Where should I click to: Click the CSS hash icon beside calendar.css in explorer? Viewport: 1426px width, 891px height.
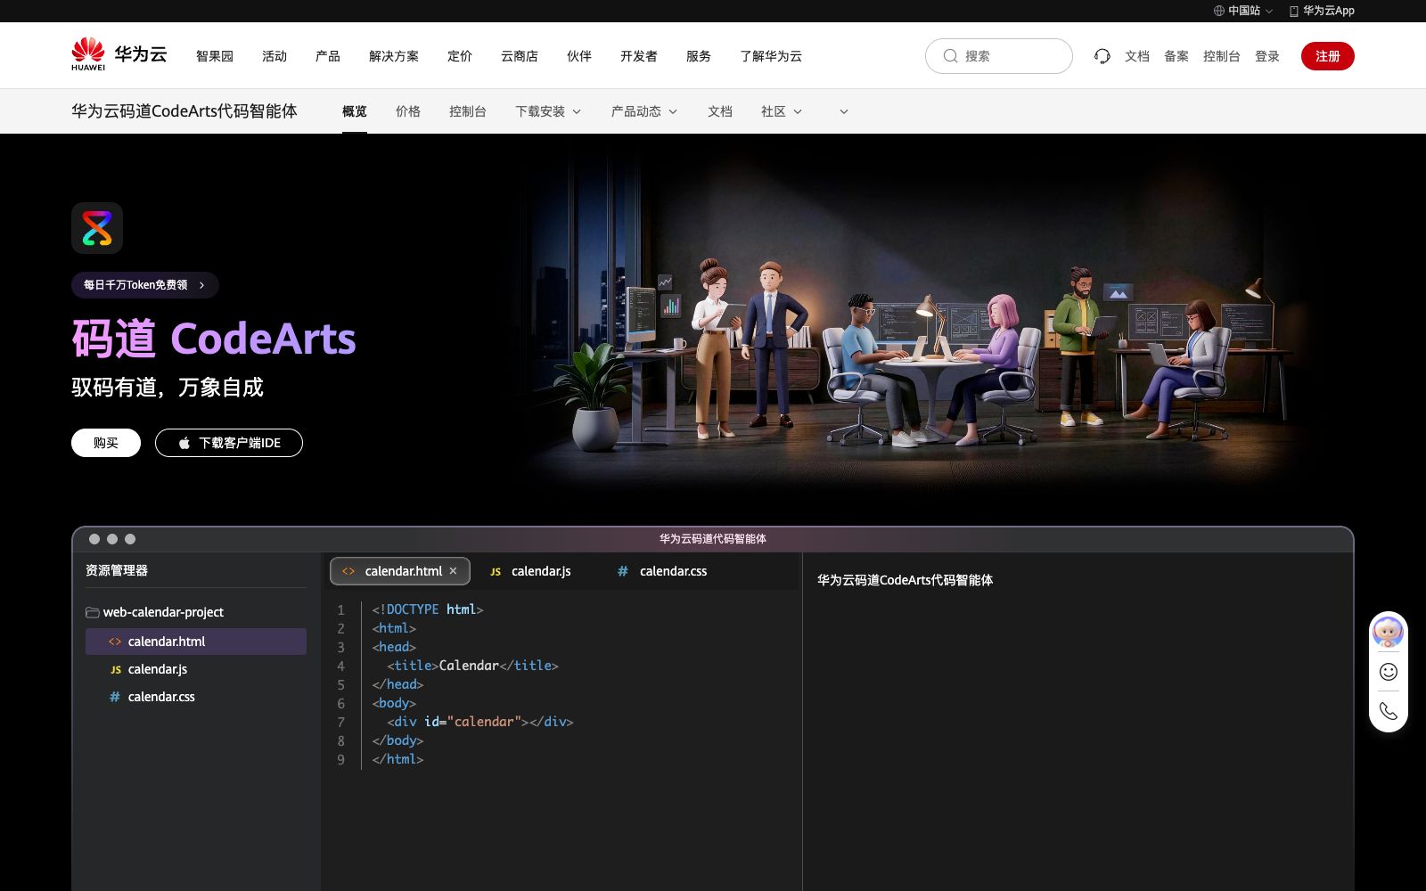click(115, 697)
